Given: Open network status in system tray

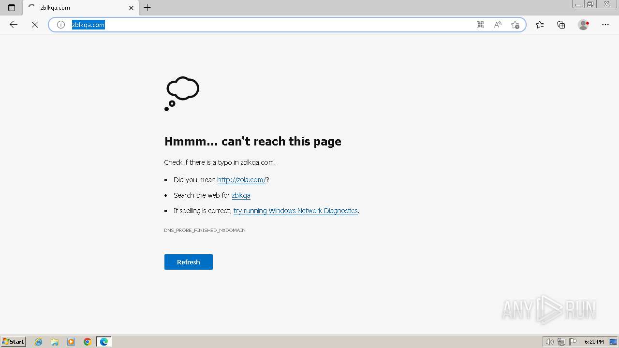Looking at the screenshot, I should click(x=561, y=342).
